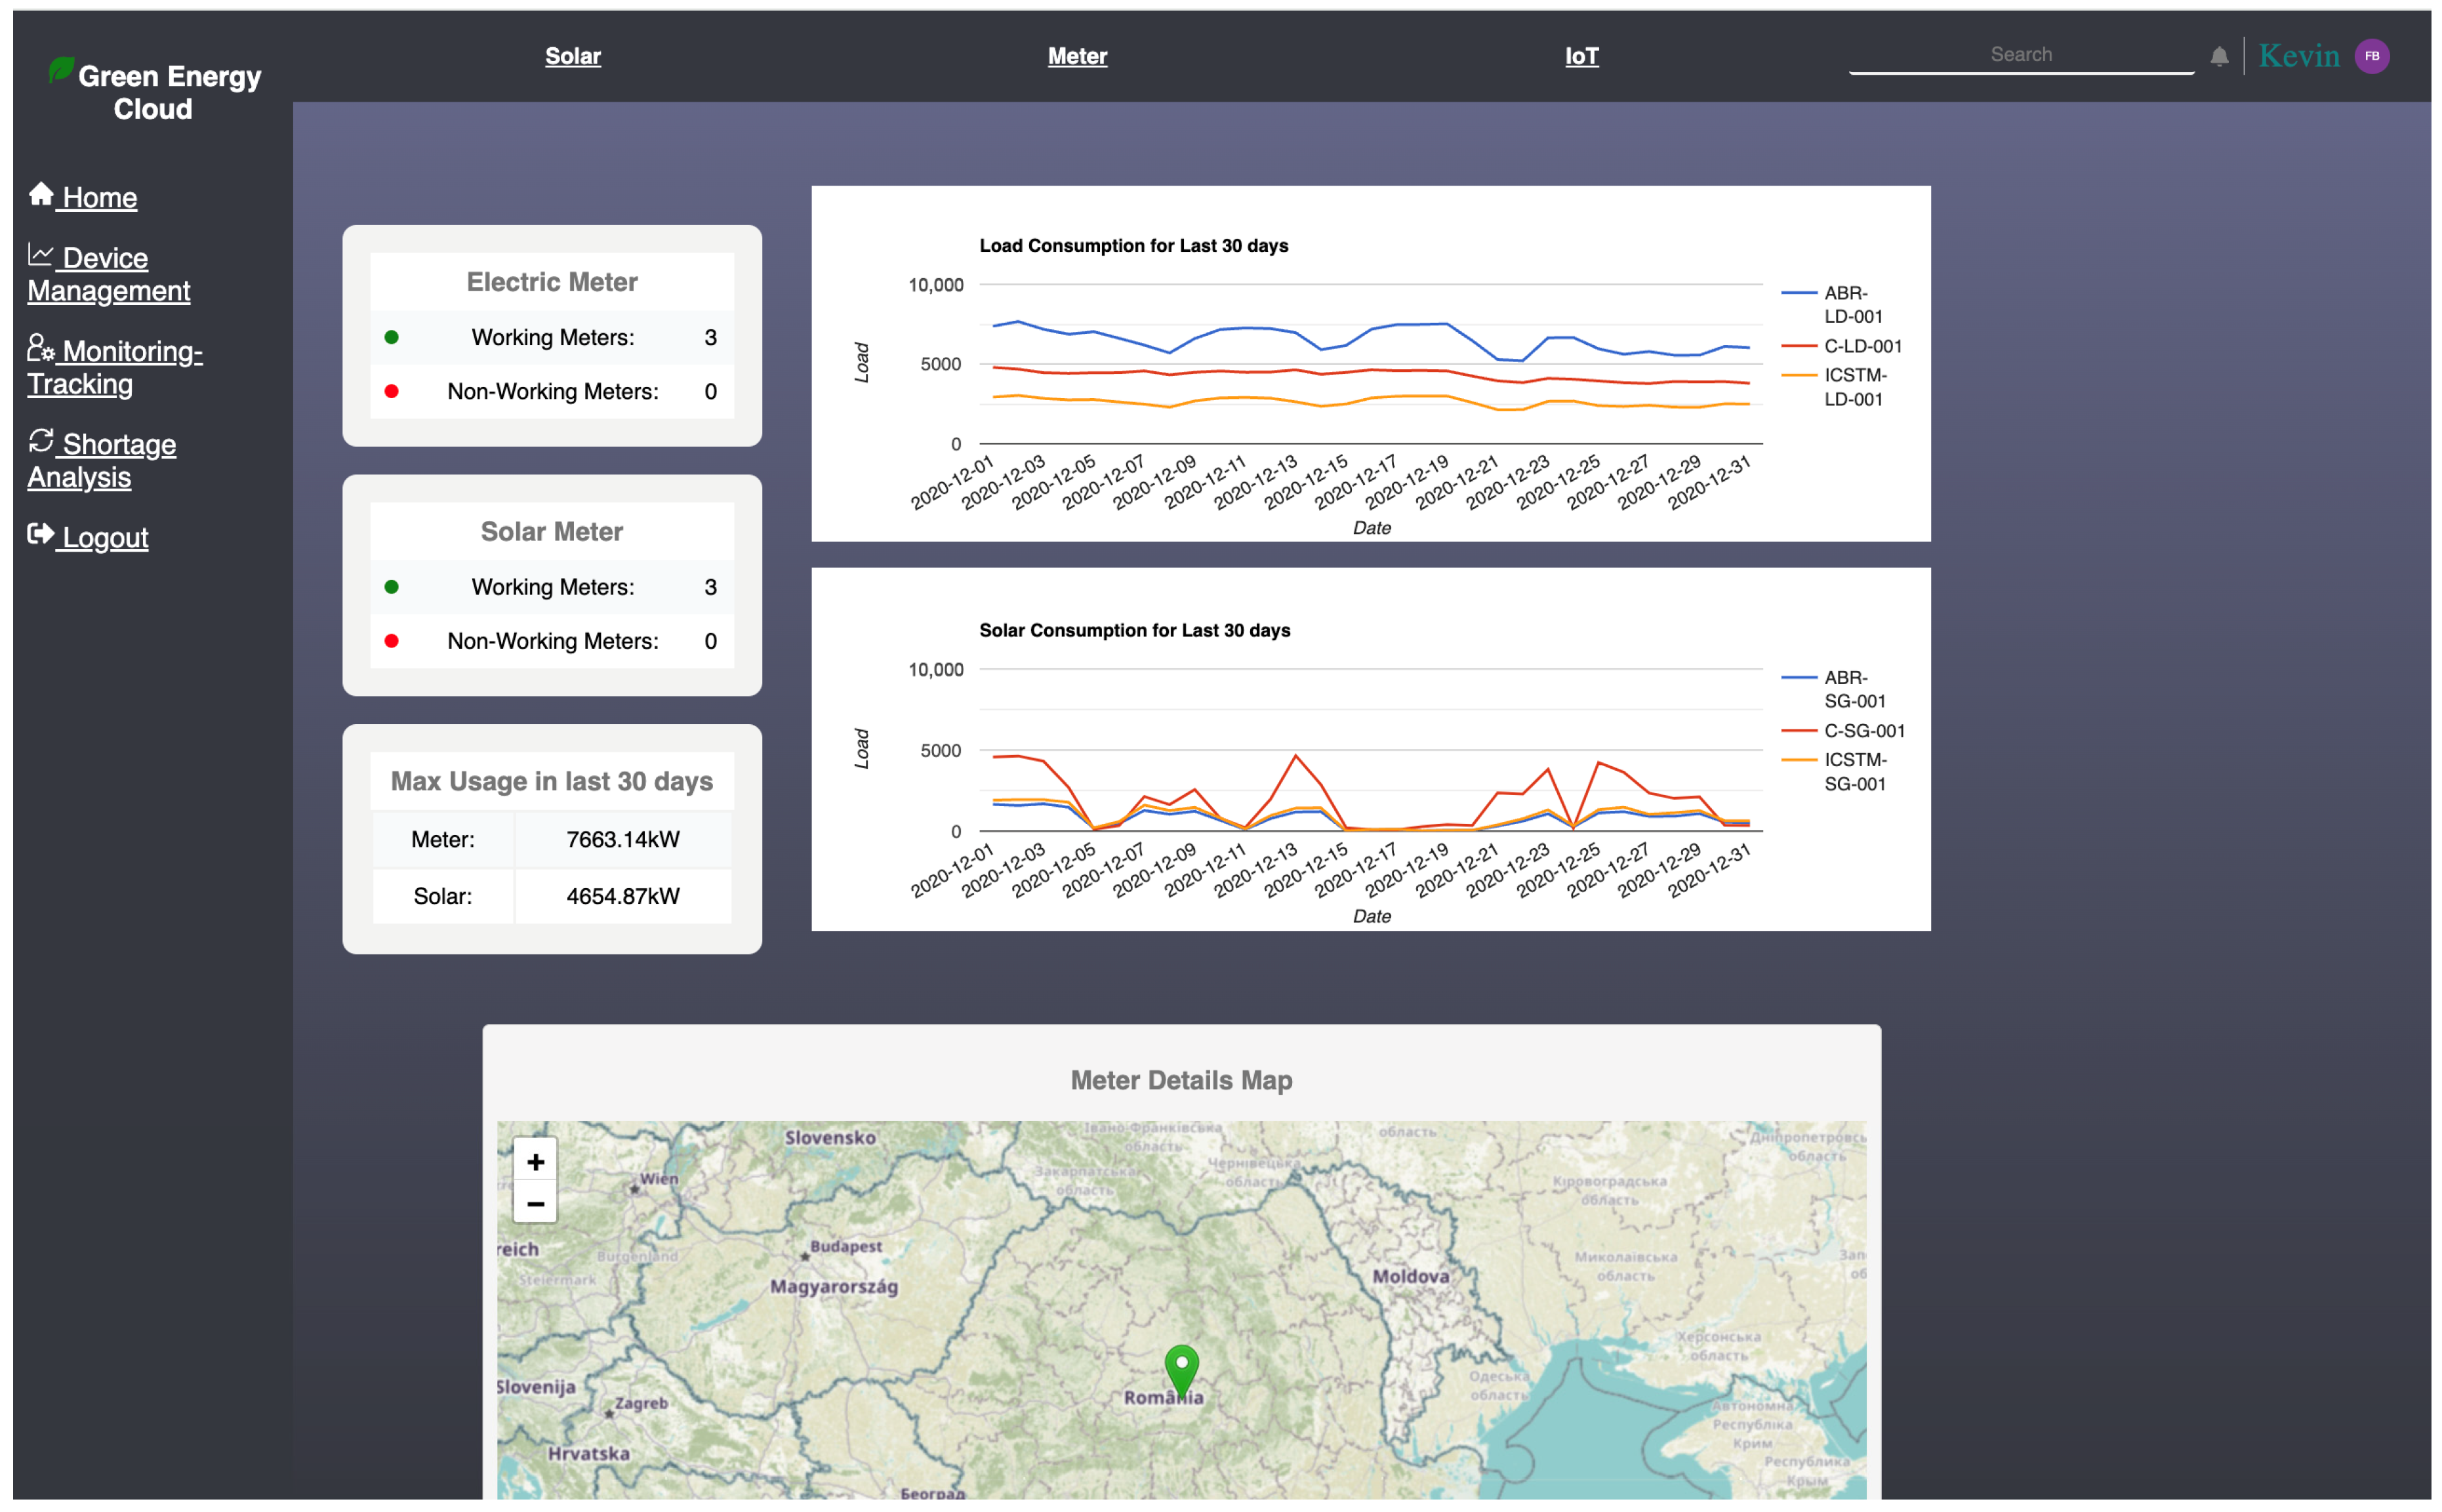The image size is (2442, 1512).
Task: Open notifications bell icon
Action: tap(2218, 56)
